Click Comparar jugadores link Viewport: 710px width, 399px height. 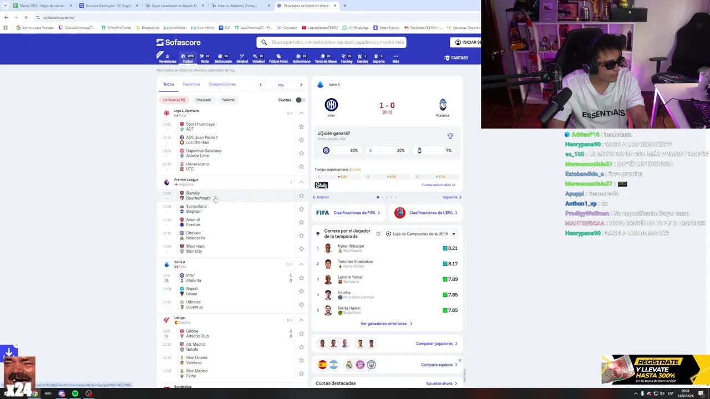[x=437, y=344]
